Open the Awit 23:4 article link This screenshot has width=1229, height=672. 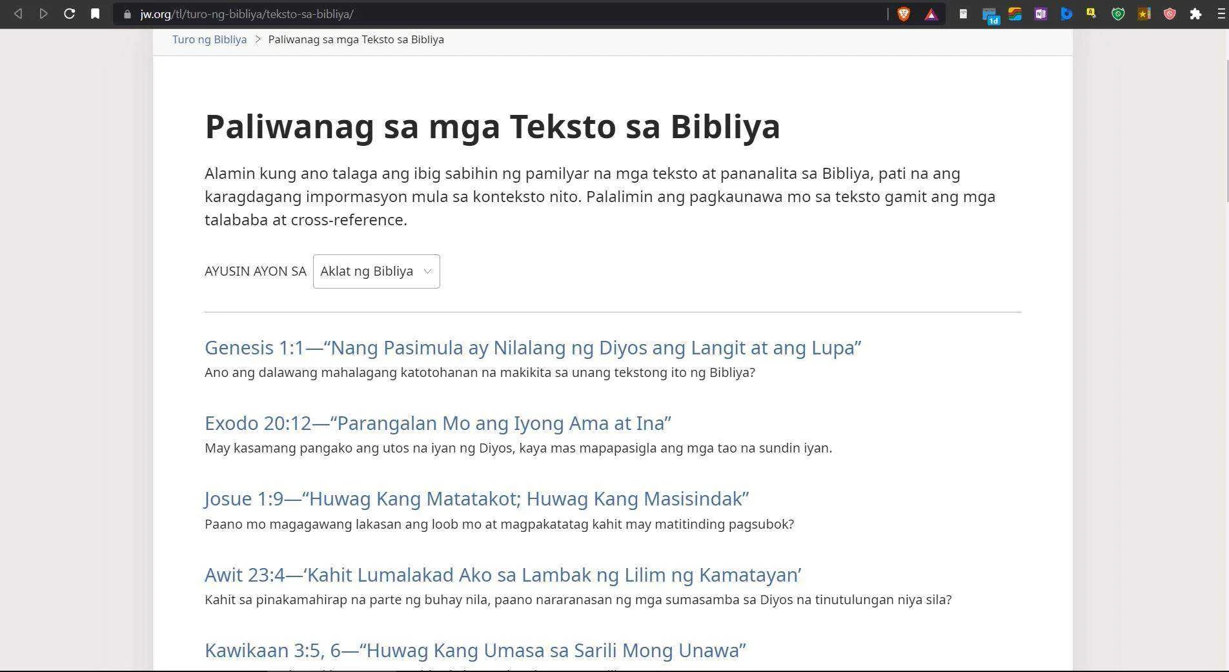pos(503,575)
